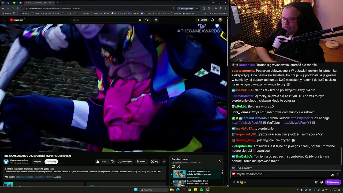Click the Zapytaj Google button in address bar
This screenshot has width=343, height=193.
[x=185, y=8]
